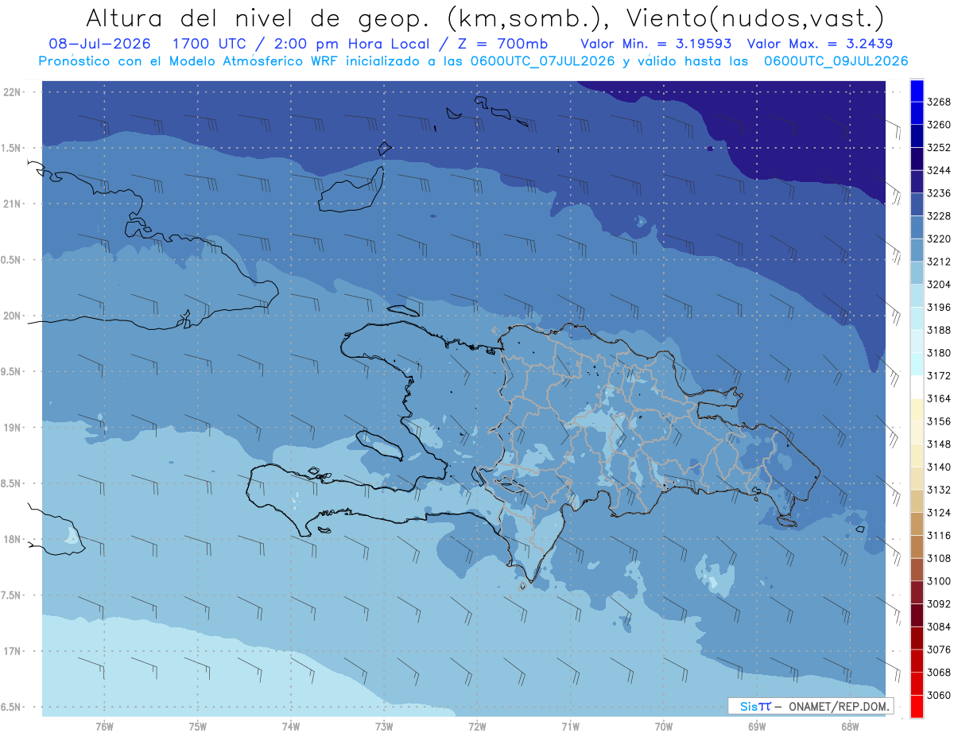This screenshot has width=954, height=737.
Task: Select the date text '08-Jul-2026'
Action: click(99, 44)
